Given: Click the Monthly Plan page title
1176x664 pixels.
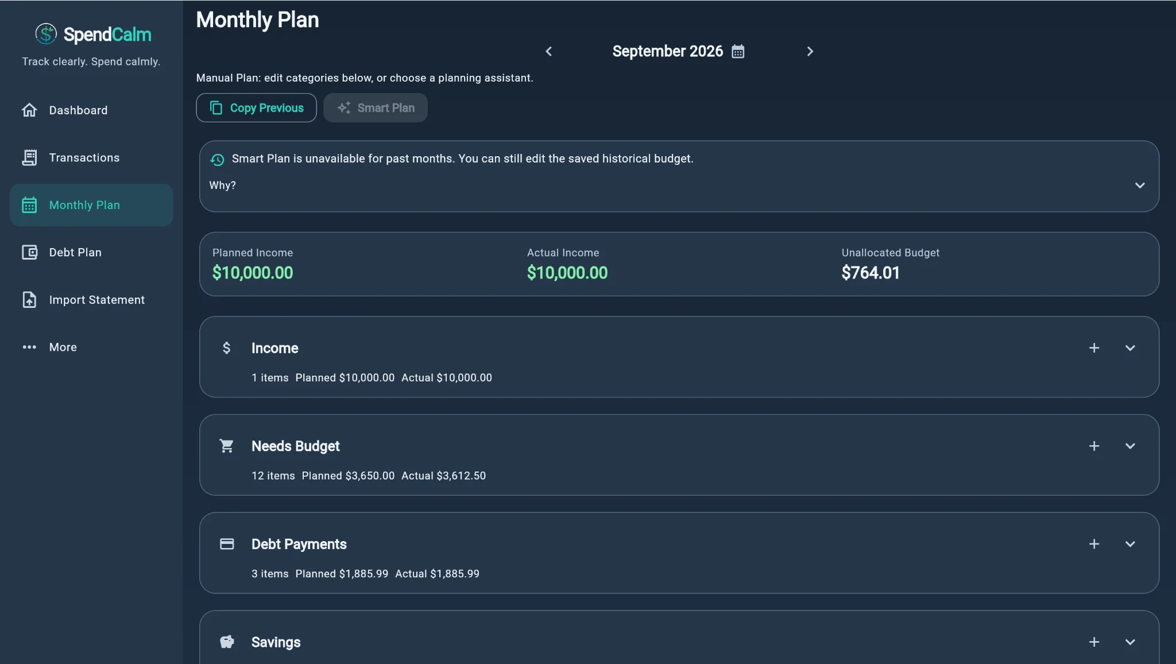Looking at the screenshot, I should (257, 20).
